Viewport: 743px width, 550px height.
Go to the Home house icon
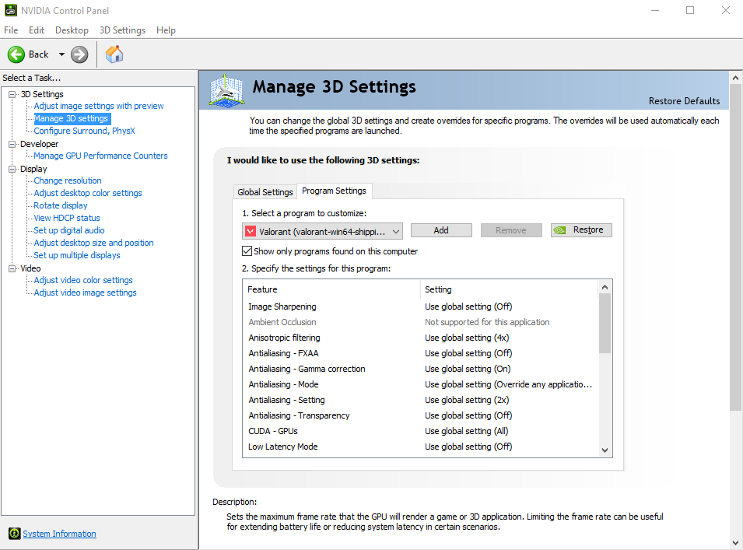(x=114, y=54)
